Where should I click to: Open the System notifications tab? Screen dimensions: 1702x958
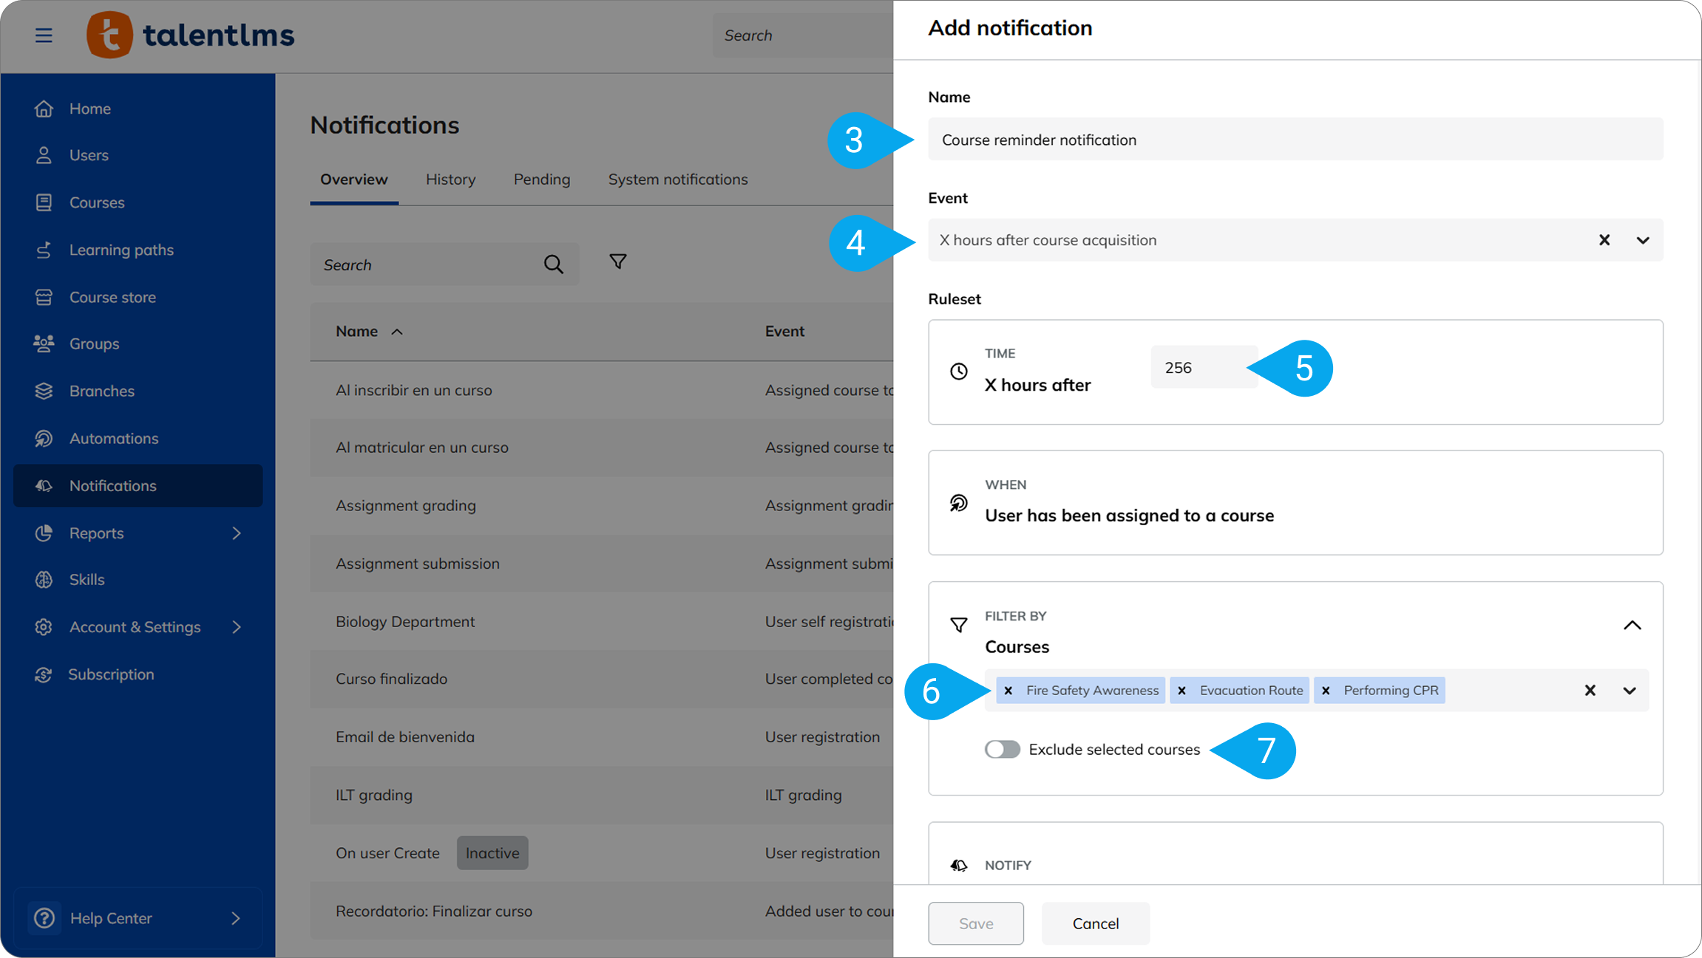677,179
